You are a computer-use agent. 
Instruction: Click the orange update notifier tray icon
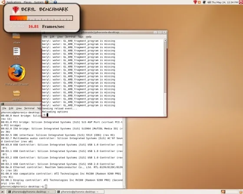199,2
